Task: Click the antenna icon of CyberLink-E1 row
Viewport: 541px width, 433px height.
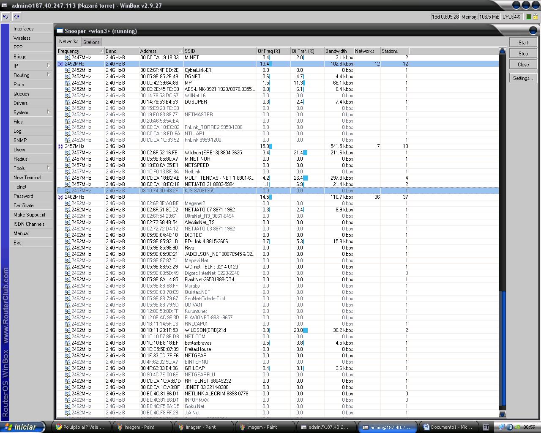Action: tap(67, 70)
